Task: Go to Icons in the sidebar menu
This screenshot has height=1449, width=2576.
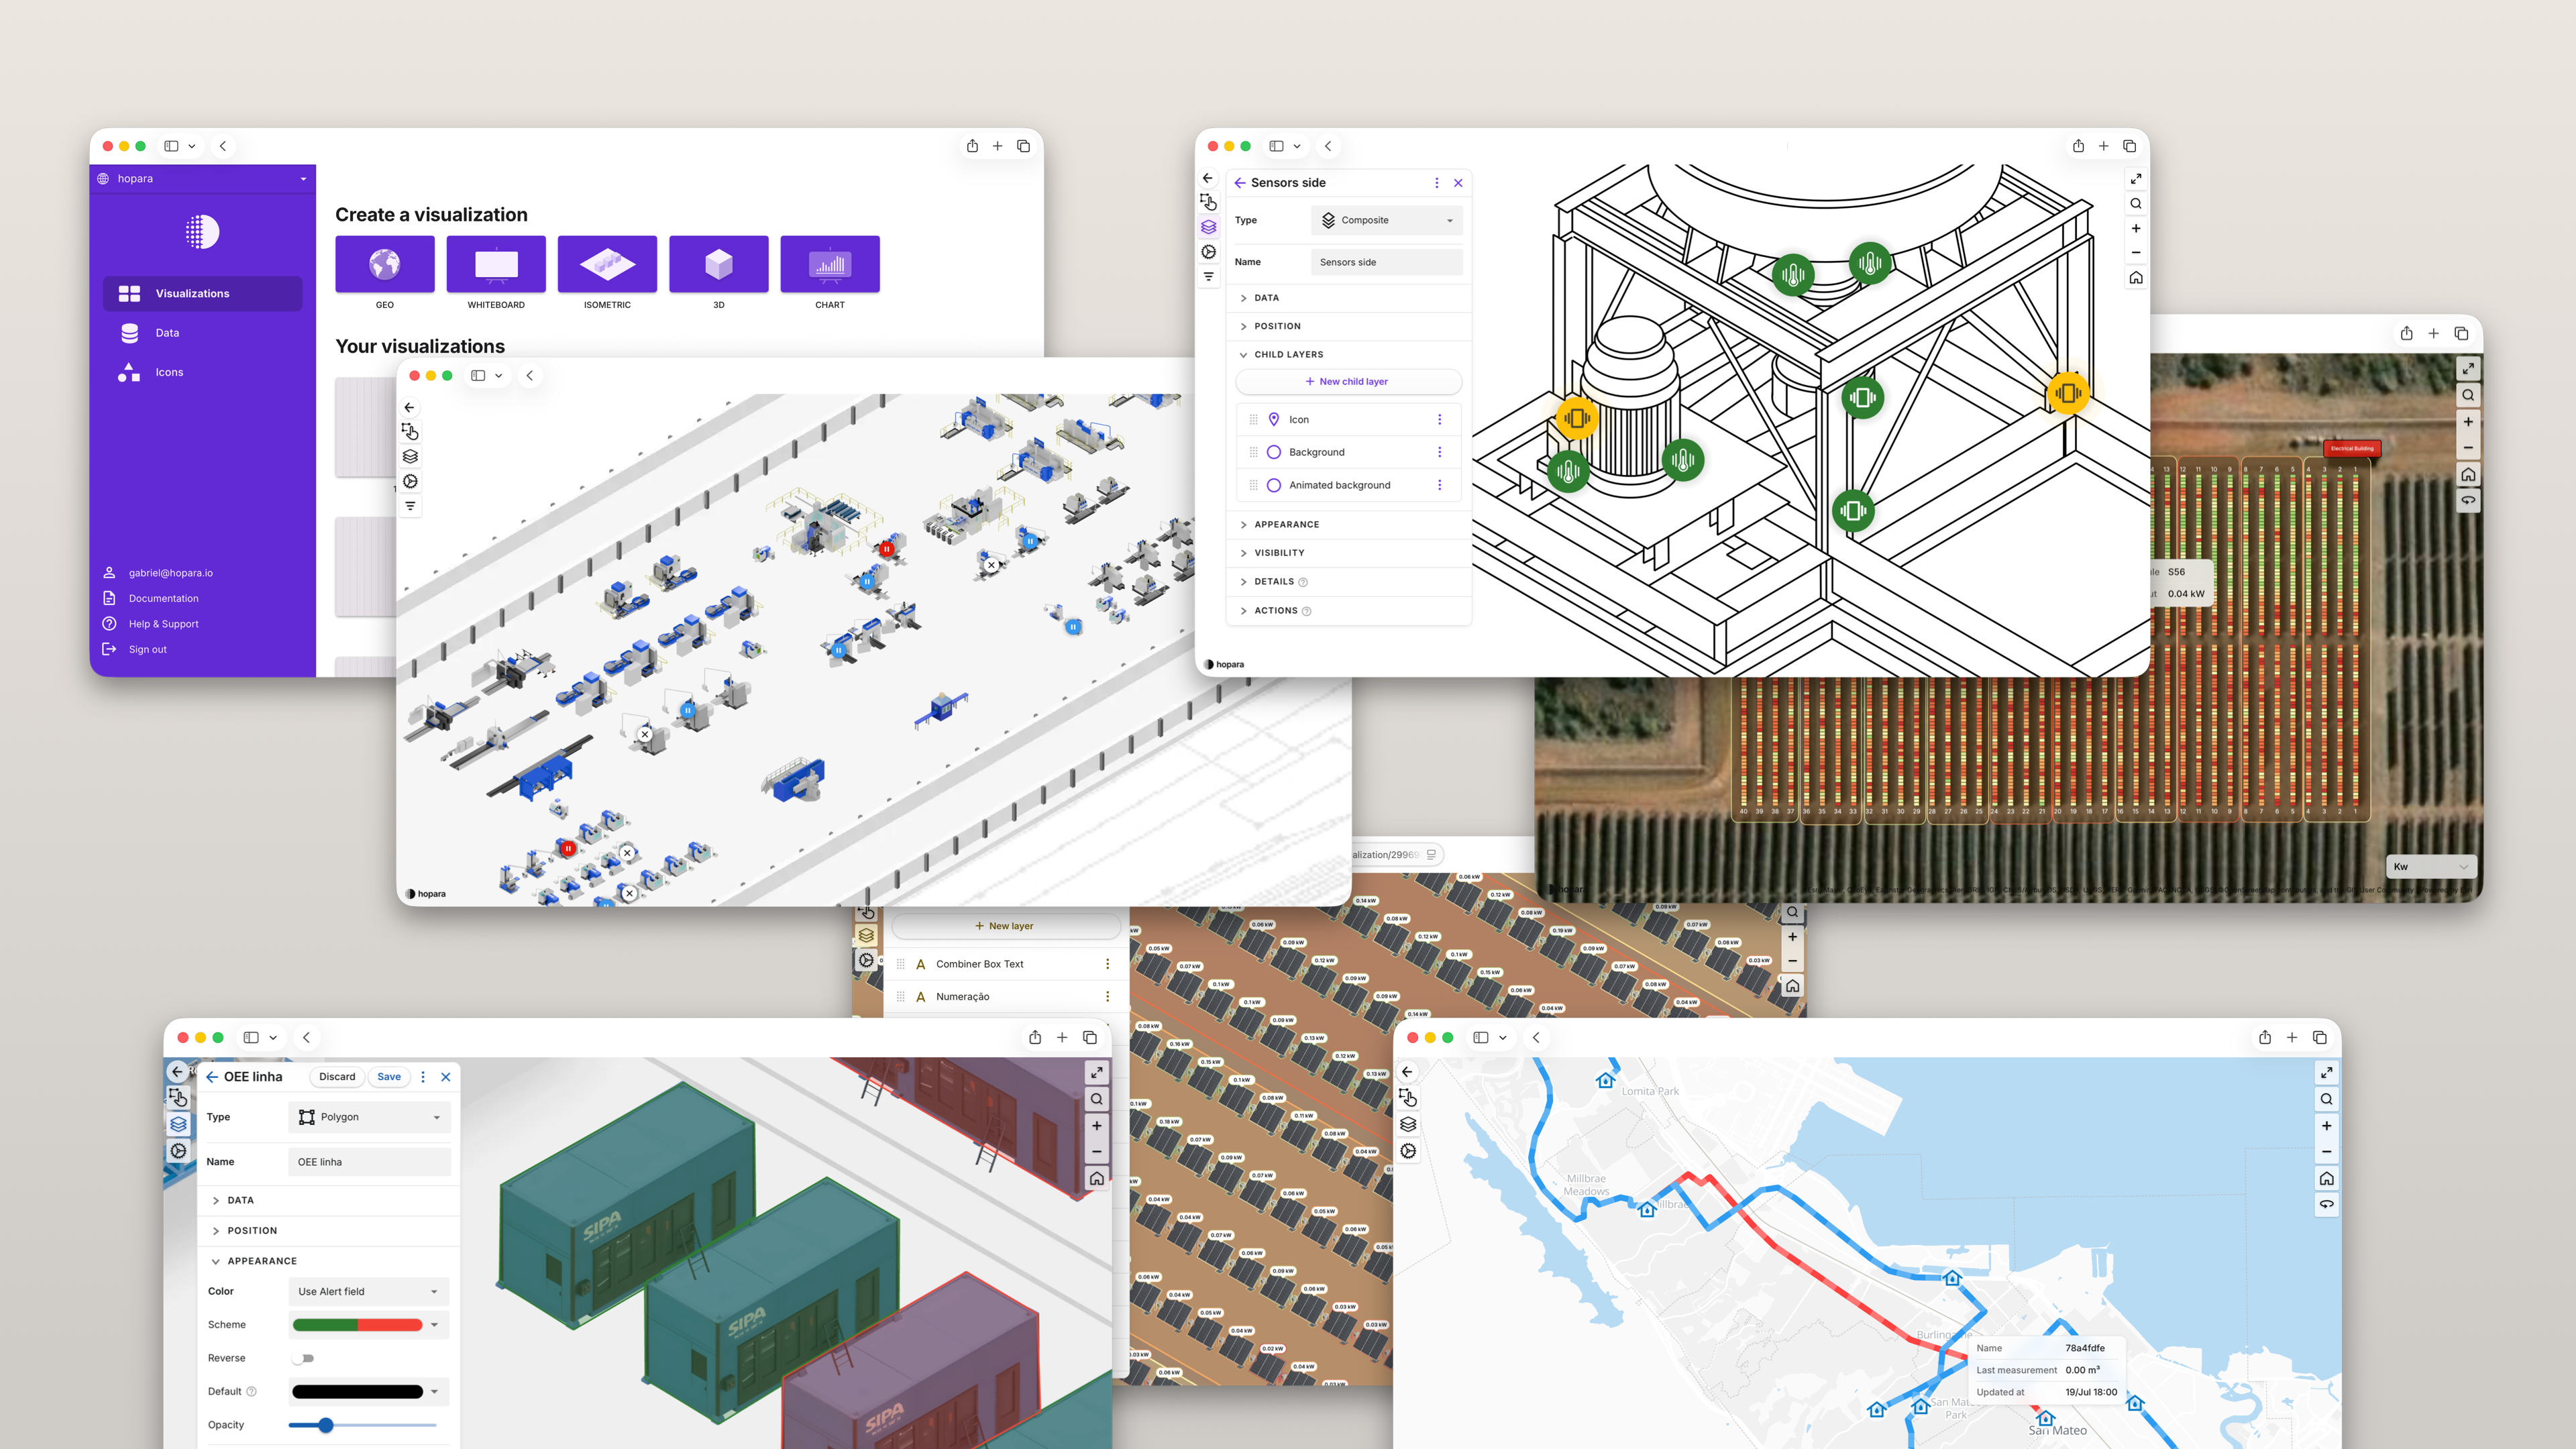Action: tap(169, 372)
